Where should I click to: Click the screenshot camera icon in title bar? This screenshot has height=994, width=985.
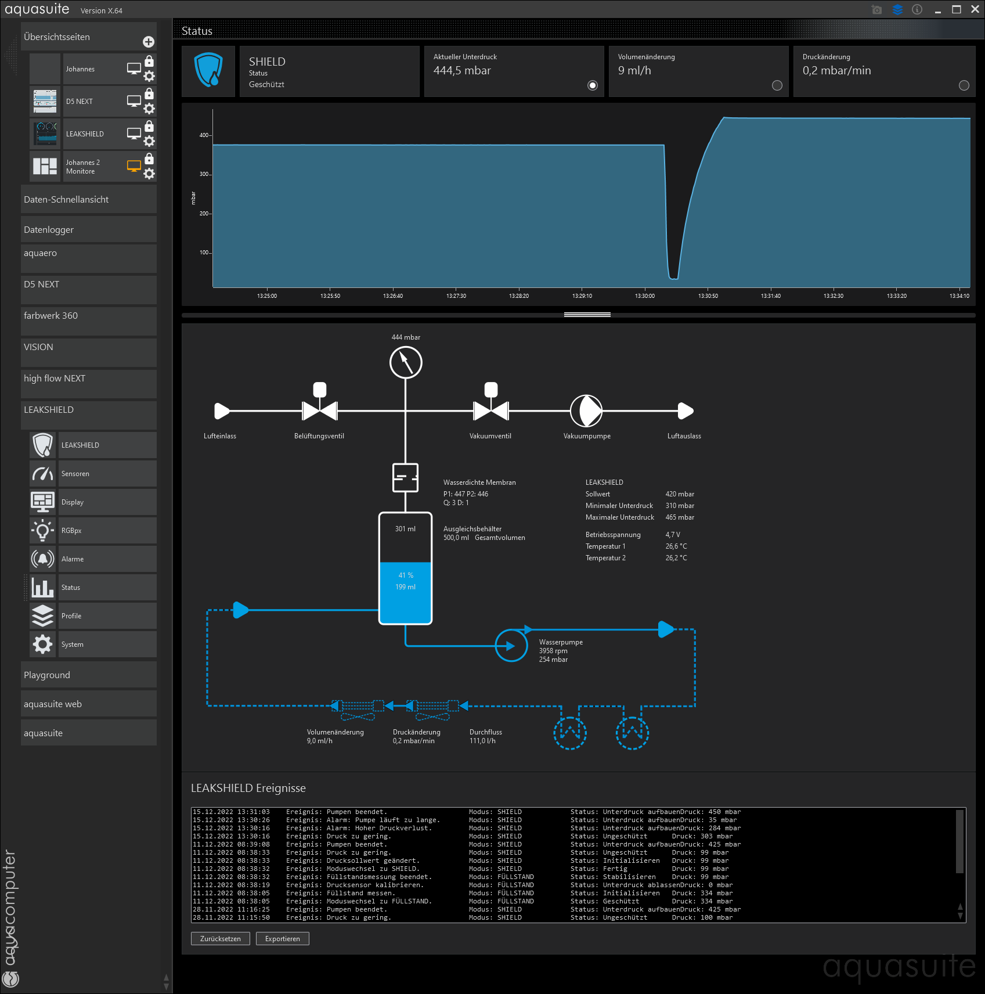coord(876,10)
